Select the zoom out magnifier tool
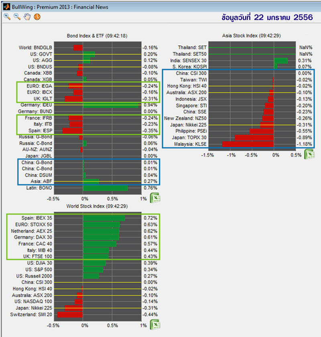 [x=17, y=17]
